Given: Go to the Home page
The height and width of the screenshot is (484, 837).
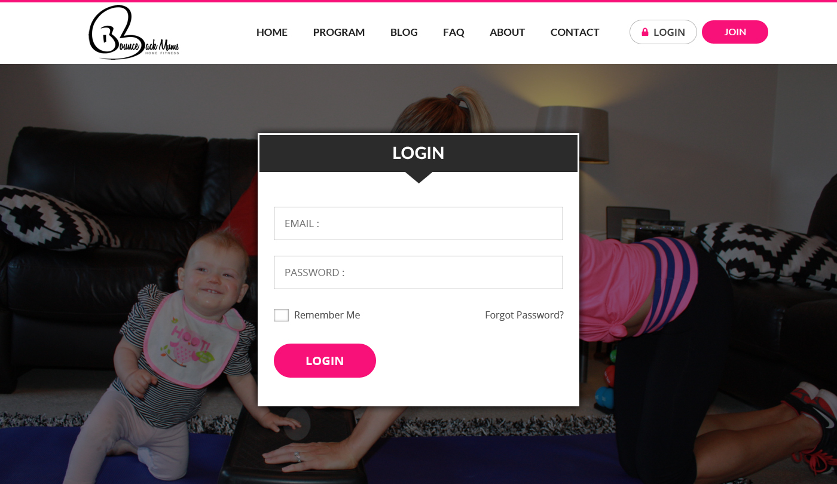Looking at the screenshot, I should coord(272,32).
